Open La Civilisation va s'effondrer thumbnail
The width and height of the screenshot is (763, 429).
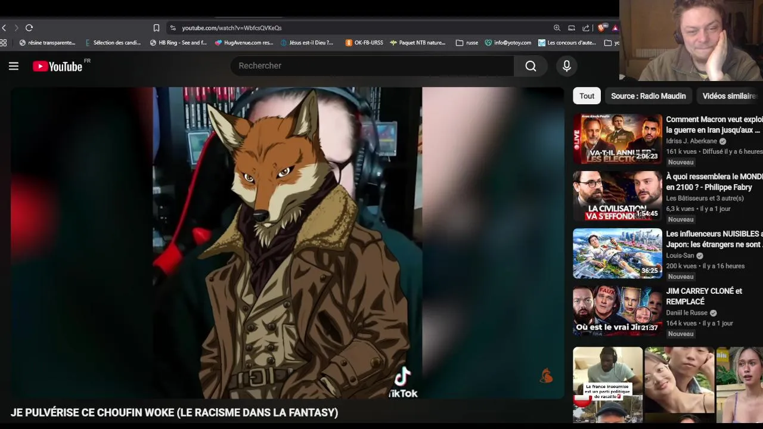coord(618,196)
